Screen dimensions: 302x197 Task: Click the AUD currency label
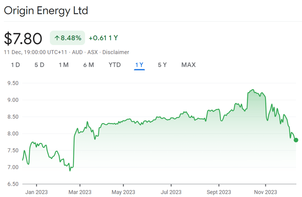pyautogui.click(x=77, y=52)
